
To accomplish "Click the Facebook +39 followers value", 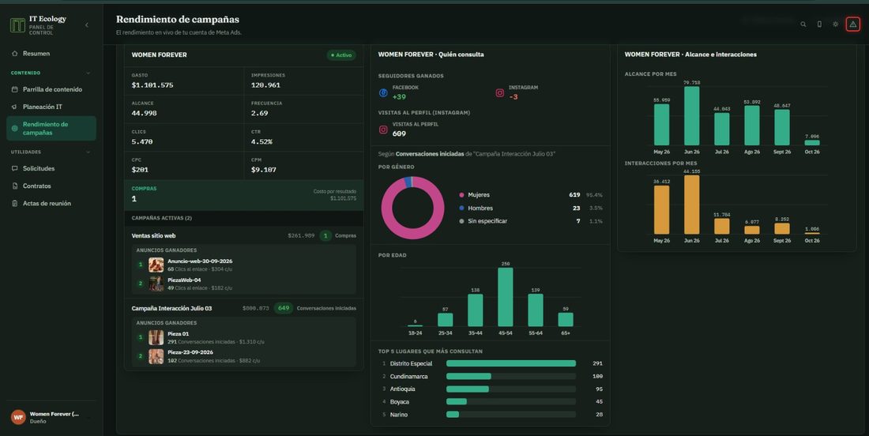I will click(x=399, y=97).
